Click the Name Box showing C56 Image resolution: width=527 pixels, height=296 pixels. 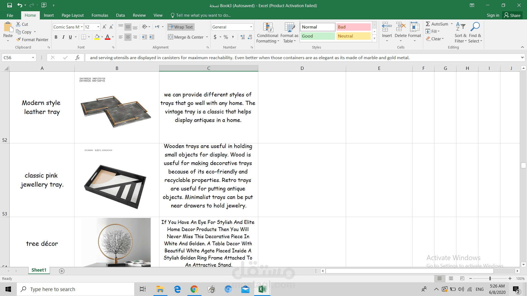point(16,58)
